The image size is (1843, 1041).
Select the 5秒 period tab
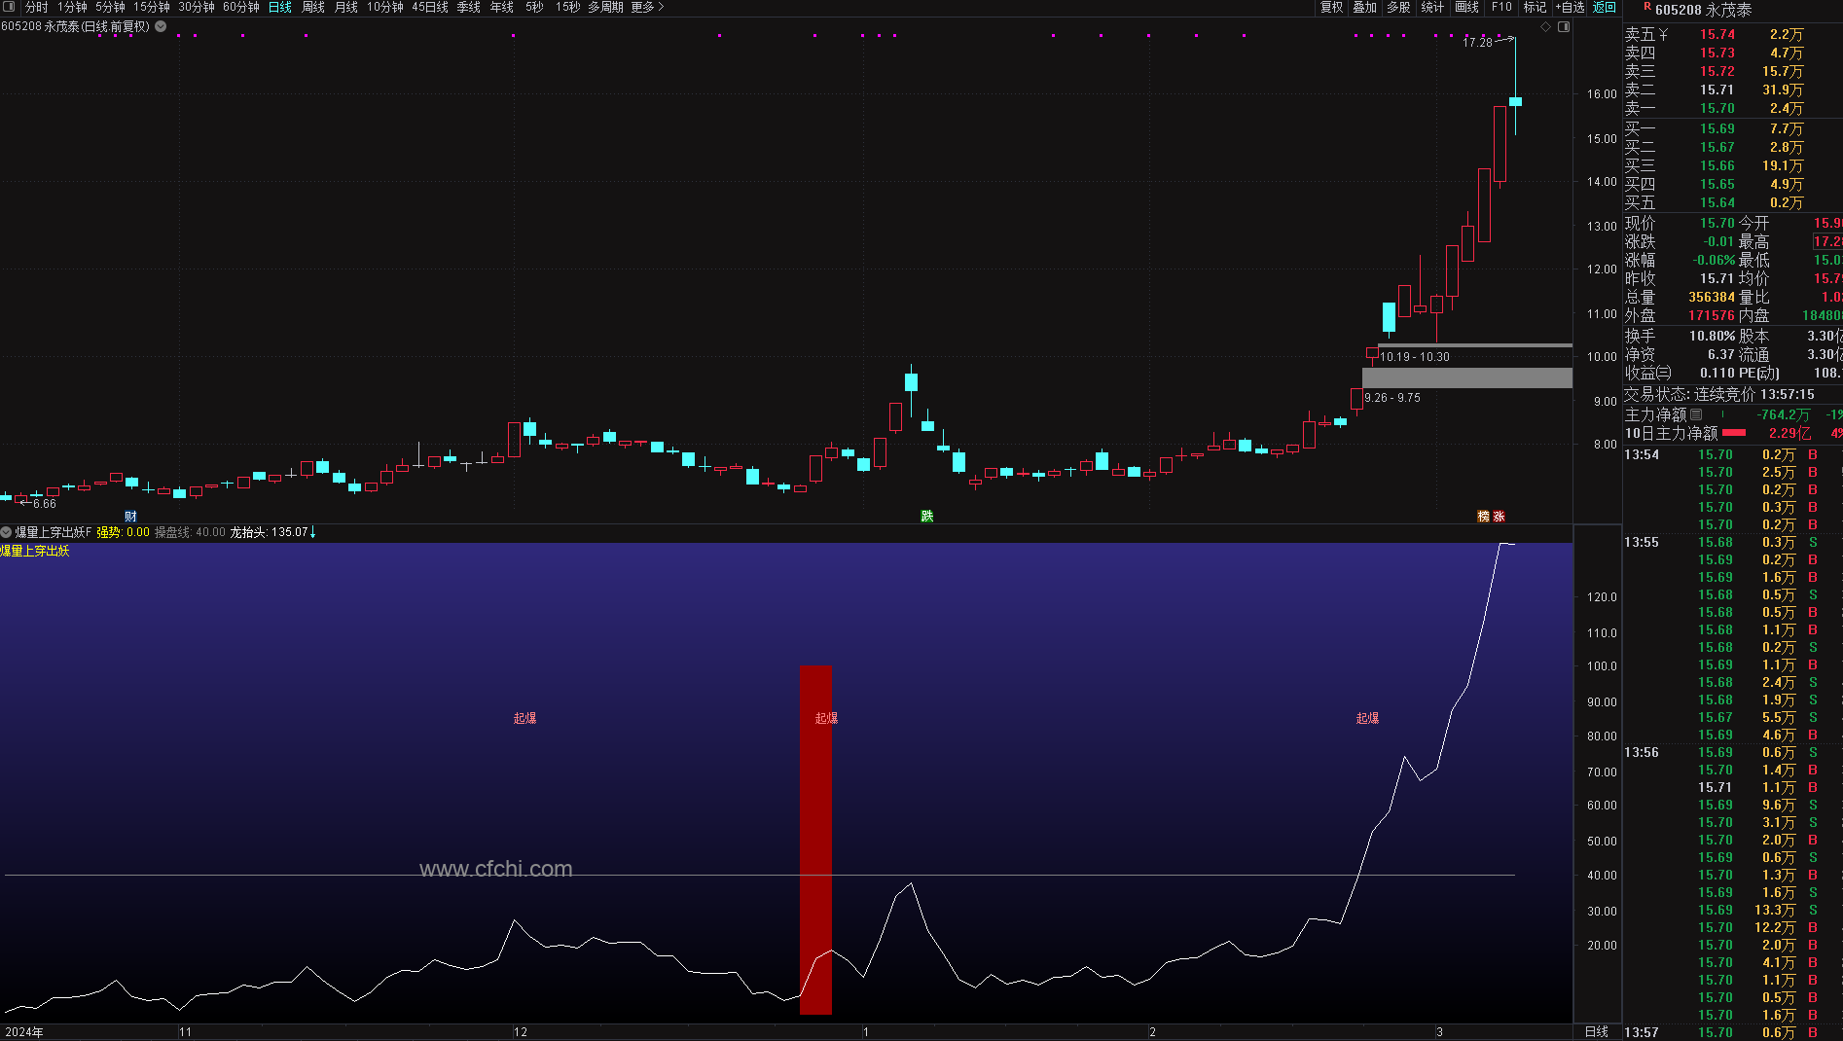[x=534, y=7]
